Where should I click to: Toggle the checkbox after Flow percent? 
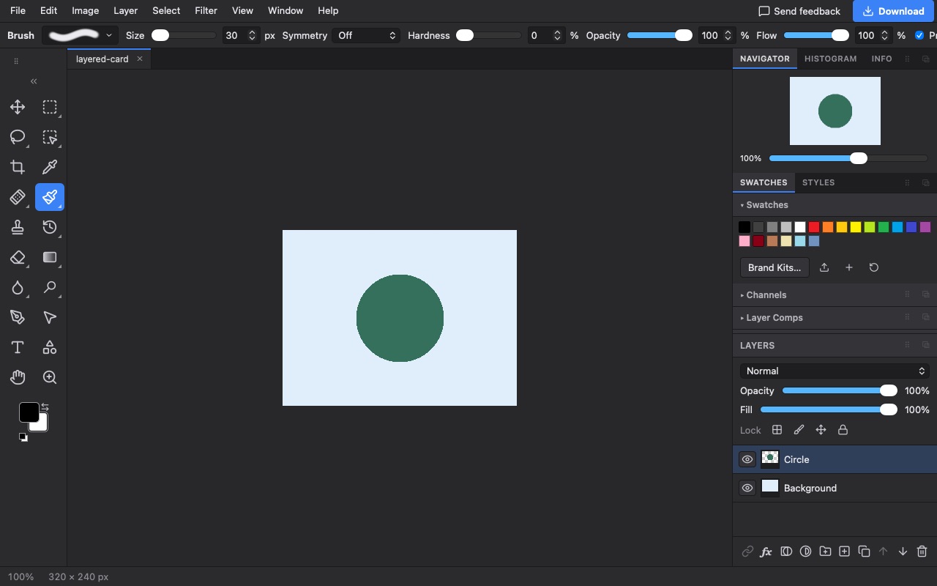[919, 35]
